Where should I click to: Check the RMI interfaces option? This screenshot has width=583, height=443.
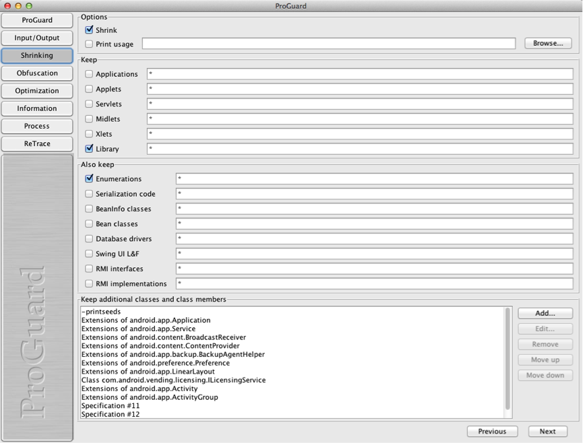tap(89, 269)
